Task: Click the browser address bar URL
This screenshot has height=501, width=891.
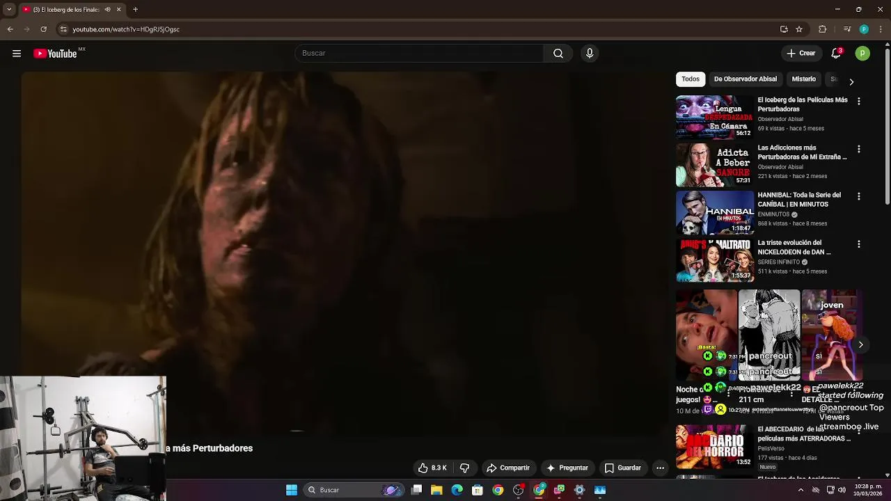Action: coord(126,29)
